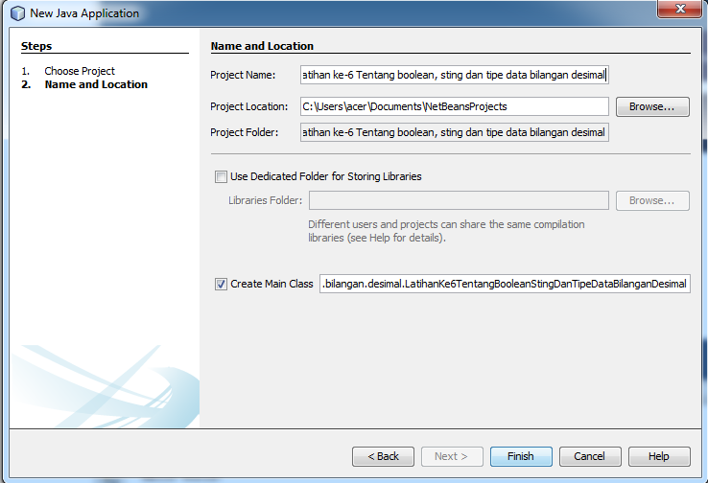Click the Steps heading
Screen dimensions: 708x483
pyautogui.click(x=36, y=46)
